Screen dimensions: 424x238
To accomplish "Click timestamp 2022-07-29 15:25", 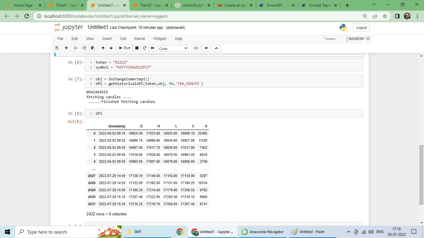I will click(112, 204).
